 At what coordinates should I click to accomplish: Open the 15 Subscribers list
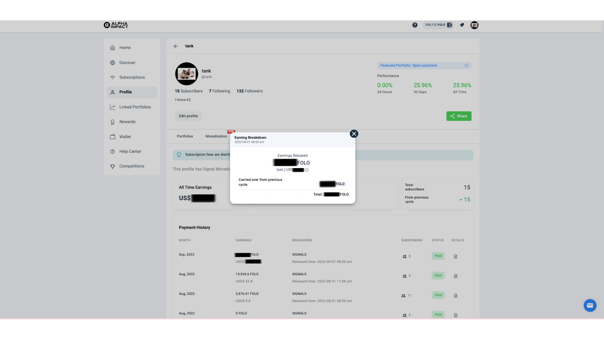(189, 91)
